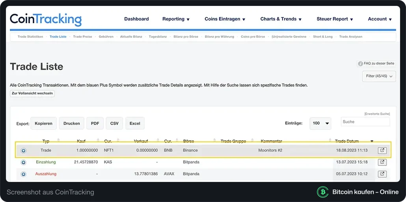This screenshot has height=202, width=406.
Task: Expand details of the Auszahlung AVAX row
Action: 24,174
